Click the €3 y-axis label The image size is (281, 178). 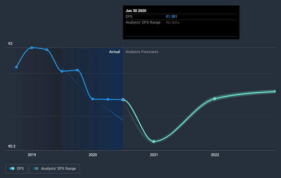tap(10, 43)
